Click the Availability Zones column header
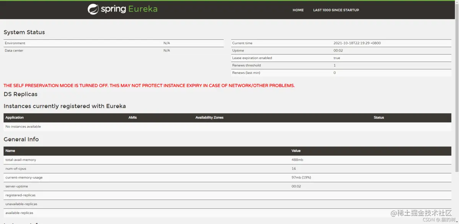The image size is (459, 224). 209,118
